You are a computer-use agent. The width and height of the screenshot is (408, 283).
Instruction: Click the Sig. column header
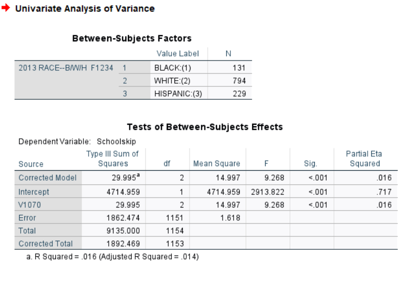click(x=311, y=163)
